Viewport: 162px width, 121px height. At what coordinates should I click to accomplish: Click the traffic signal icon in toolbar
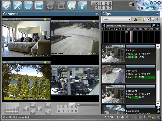tap(71, 5)
